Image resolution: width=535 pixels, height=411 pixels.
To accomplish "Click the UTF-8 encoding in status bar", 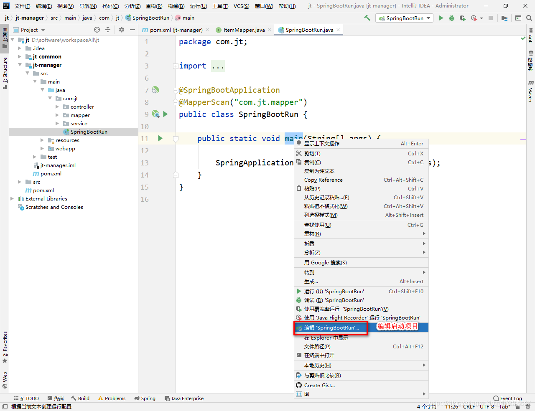I will click(x=487, y=406).
